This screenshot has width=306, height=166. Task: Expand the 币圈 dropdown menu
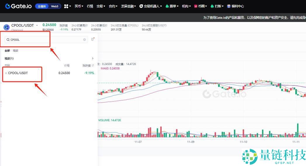click(202, 6)
